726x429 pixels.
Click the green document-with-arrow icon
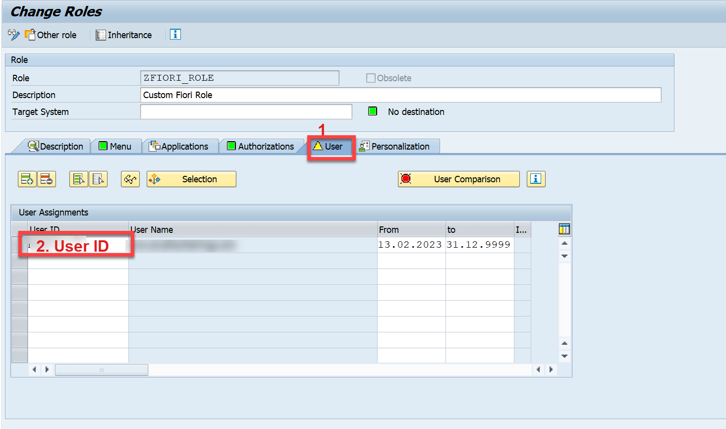[78, 179]
